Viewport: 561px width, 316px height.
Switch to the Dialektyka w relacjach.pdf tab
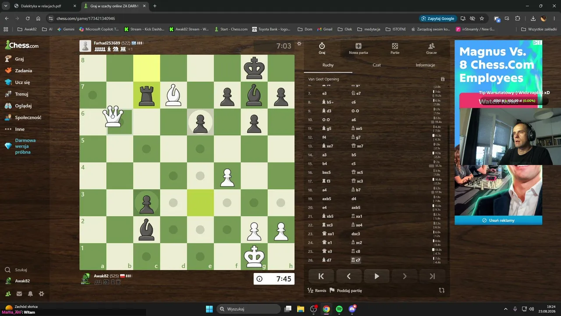coord(44,6)
